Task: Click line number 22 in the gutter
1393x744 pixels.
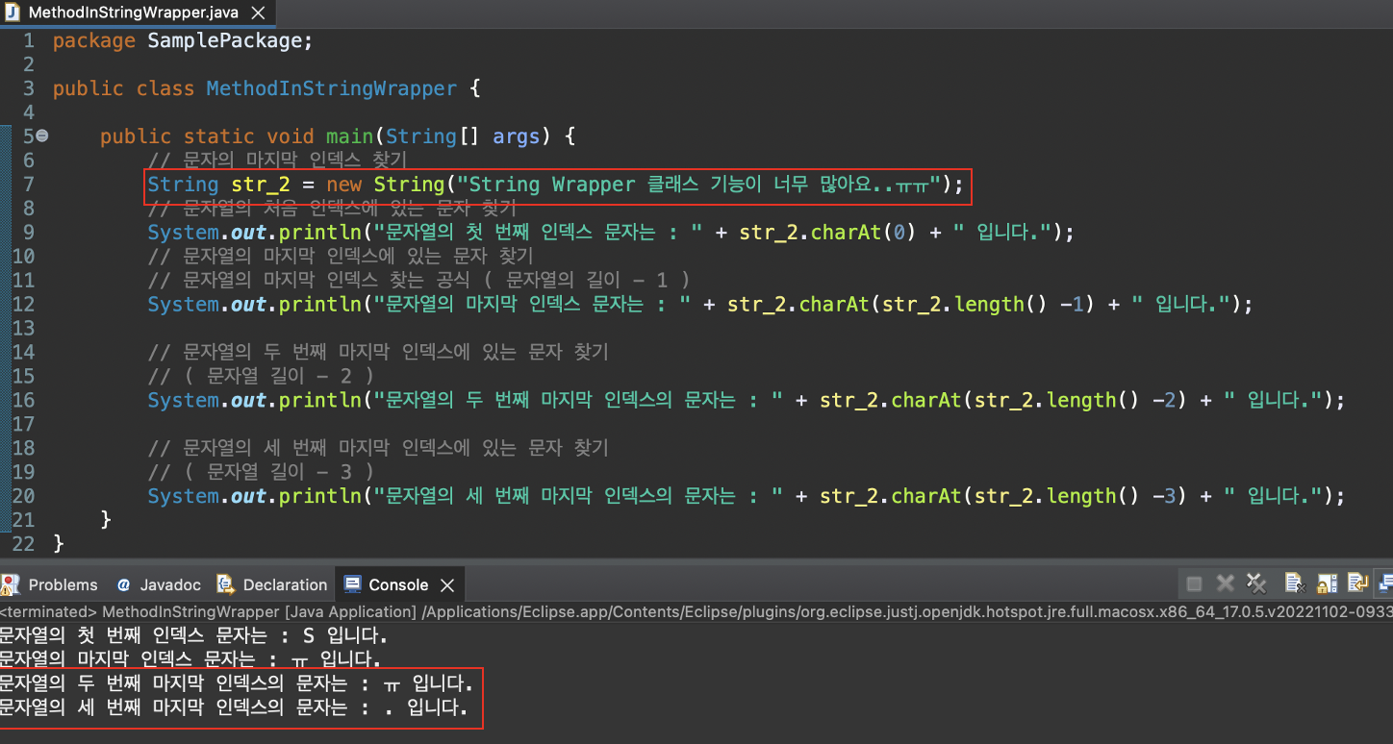Action: [x=23, y=544]
